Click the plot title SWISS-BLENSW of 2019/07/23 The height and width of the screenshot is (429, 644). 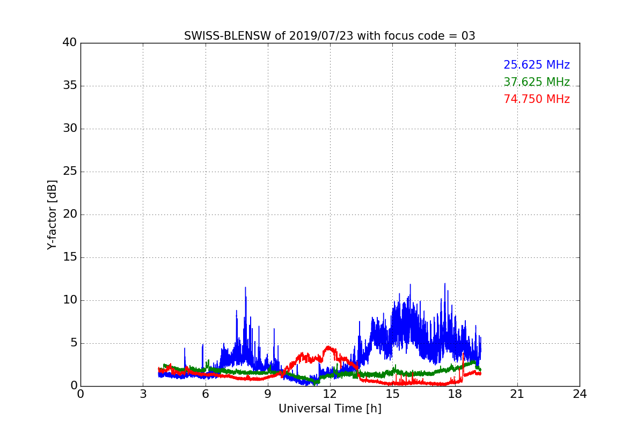(330, 36)
